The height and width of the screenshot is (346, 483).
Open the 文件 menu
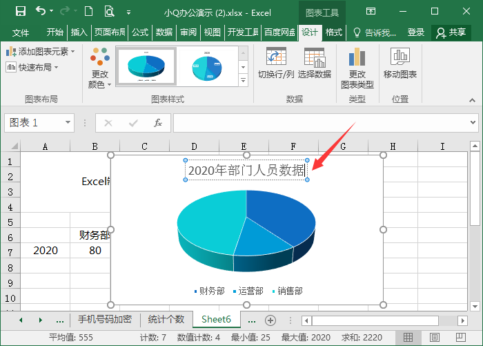[x=20, y=32]
